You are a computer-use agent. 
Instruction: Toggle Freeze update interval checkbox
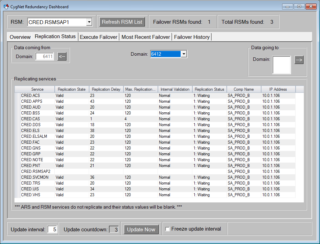coord(167,229)
